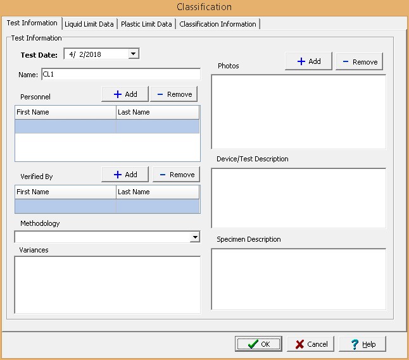The image size is (409, 360).
Task: Focus the Device/Test Description text area
Action: tap(298, 198)
